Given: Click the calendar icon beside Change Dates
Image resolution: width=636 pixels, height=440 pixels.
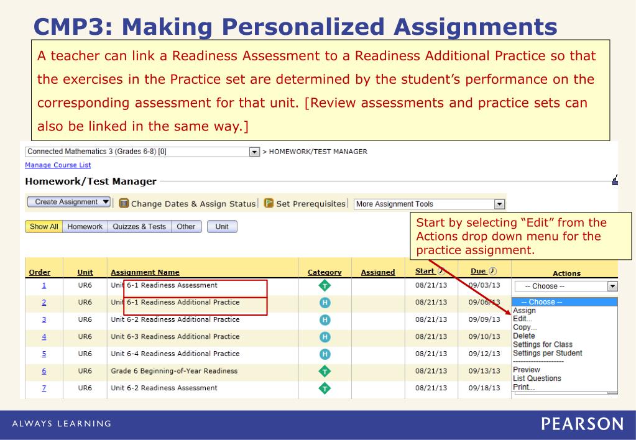Looking at the screenshot, I should tap(124, 203).
